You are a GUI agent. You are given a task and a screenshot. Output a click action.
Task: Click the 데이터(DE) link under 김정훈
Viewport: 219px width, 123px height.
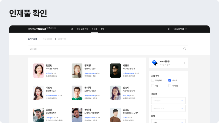(x=50, y=118)
